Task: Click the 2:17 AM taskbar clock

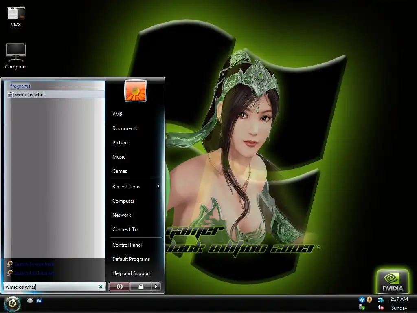Action: click(399, 299)
